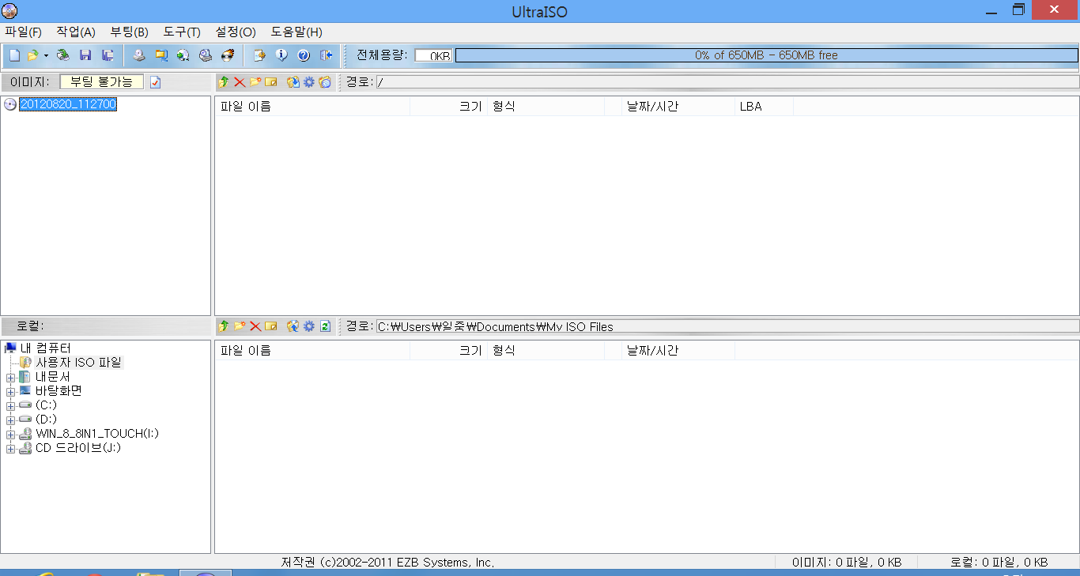This screenshot has height=576, width=1080.
Task: Click gear settings icon in local toolbar
Action: 309,326
